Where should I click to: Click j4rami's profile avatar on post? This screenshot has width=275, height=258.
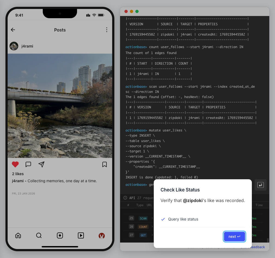pyautogui.click(x=14, y=46)
